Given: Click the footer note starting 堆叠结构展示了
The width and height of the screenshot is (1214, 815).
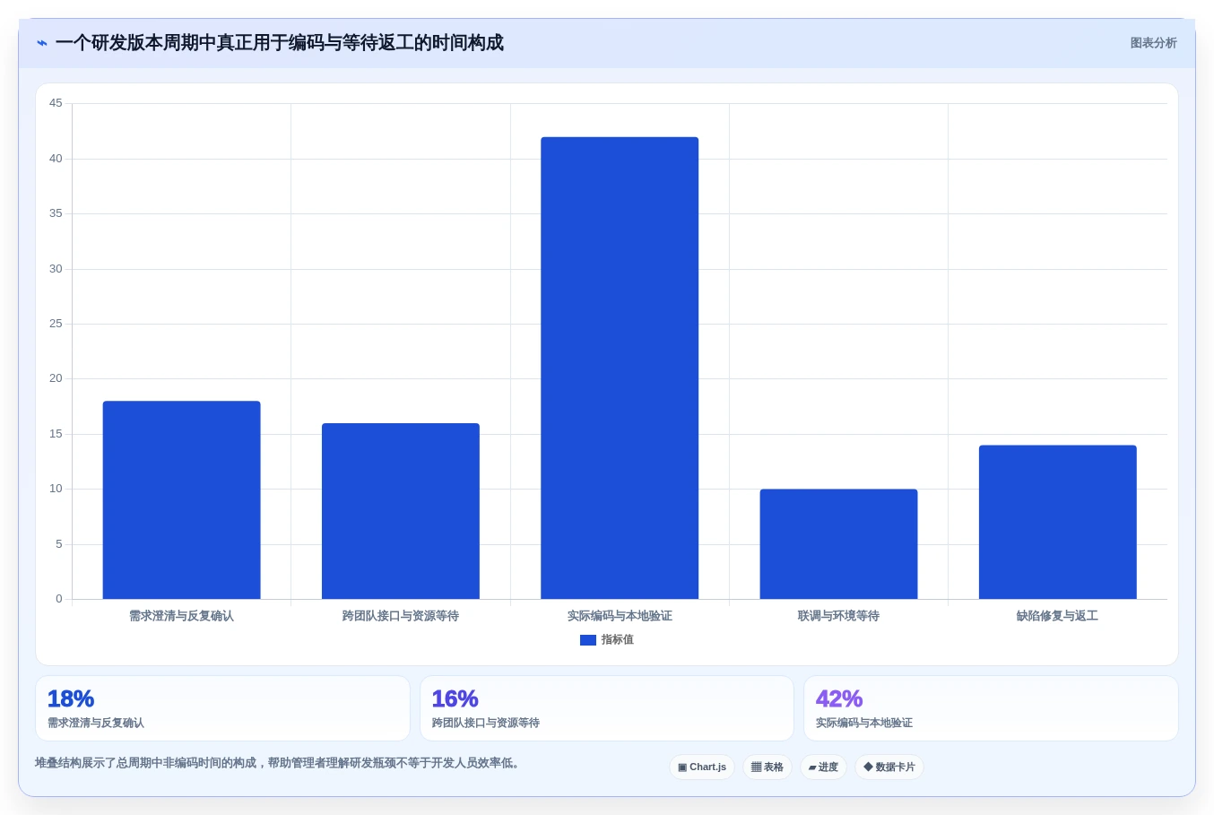Looking at the screenshot, I should [x=280, y=763].
